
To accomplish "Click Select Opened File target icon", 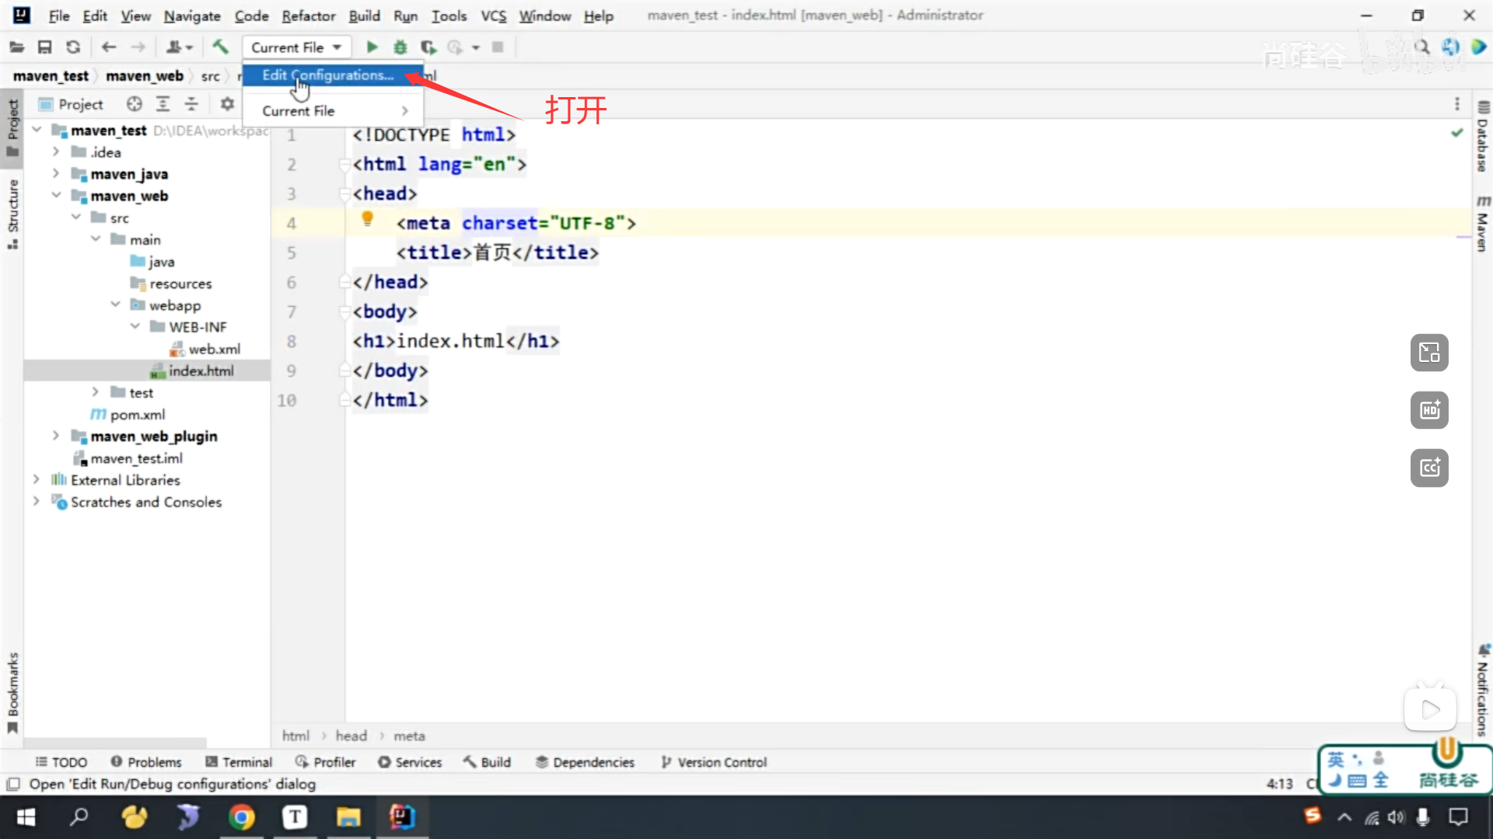I will pos(135,104).
